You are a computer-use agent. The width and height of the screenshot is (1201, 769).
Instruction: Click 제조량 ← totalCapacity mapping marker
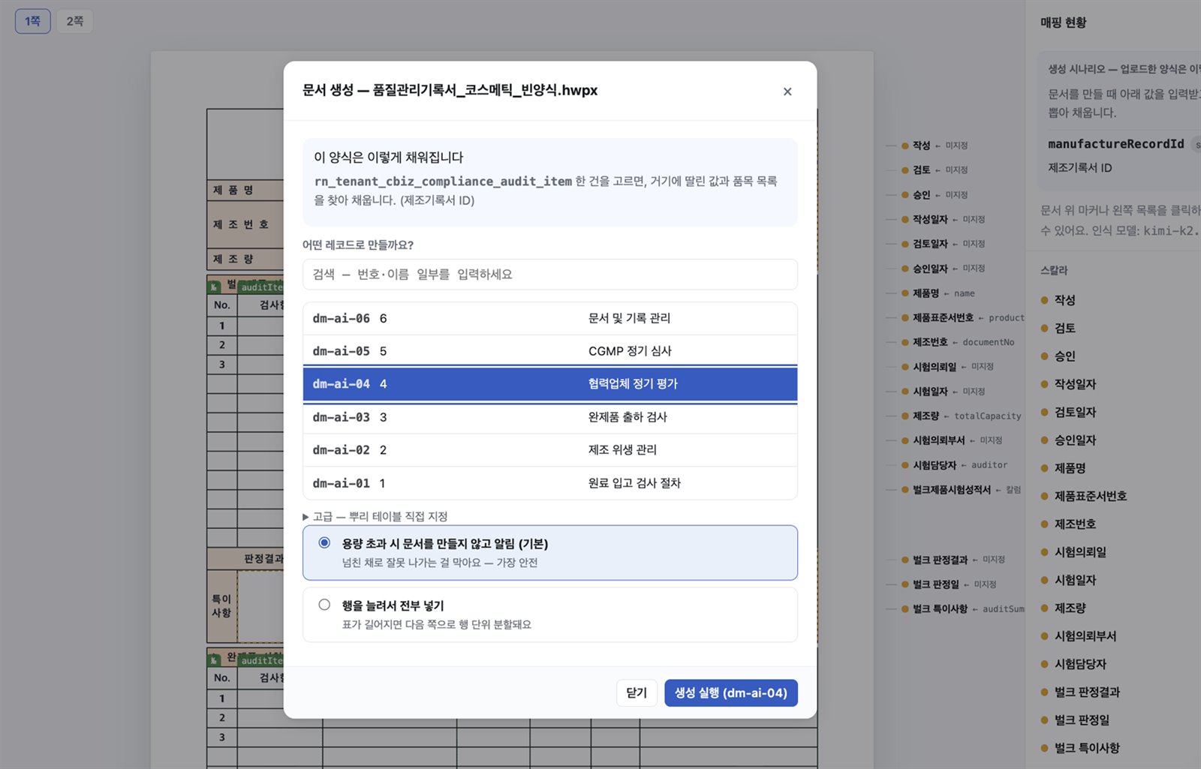pos(962,416)
